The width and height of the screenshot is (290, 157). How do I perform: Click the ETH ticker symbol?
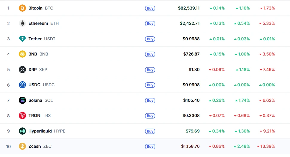(54, 24)
